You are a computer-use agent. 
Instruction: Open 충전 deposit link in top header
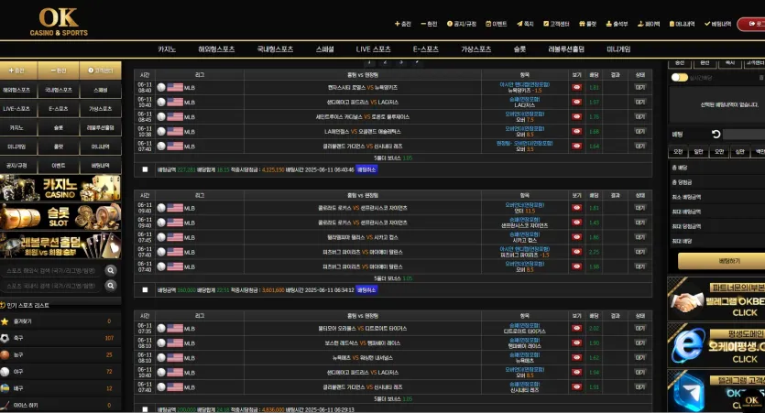pyautogui.click(x=403, y=24)
